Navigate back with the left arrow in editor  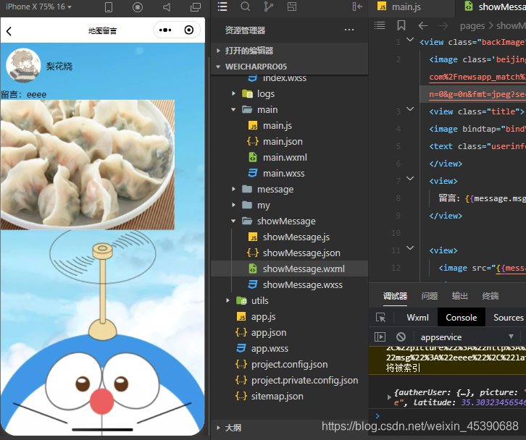423,25
